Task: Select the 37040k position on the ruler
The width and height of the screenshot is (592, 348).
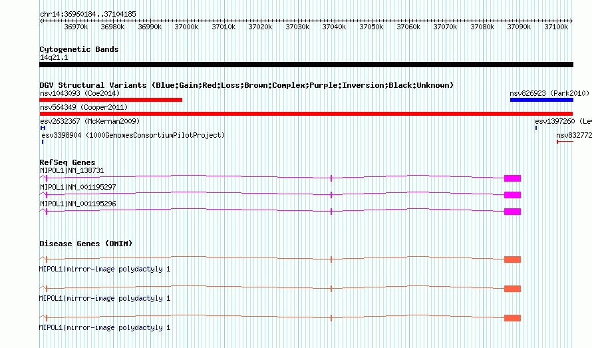Action: pos(334,27)
